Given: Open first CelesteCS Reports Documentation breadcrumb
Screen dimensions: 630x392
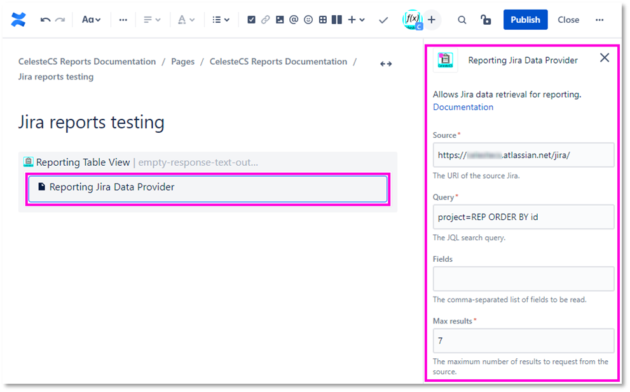Looking at the screenshot, I should 87,62.
